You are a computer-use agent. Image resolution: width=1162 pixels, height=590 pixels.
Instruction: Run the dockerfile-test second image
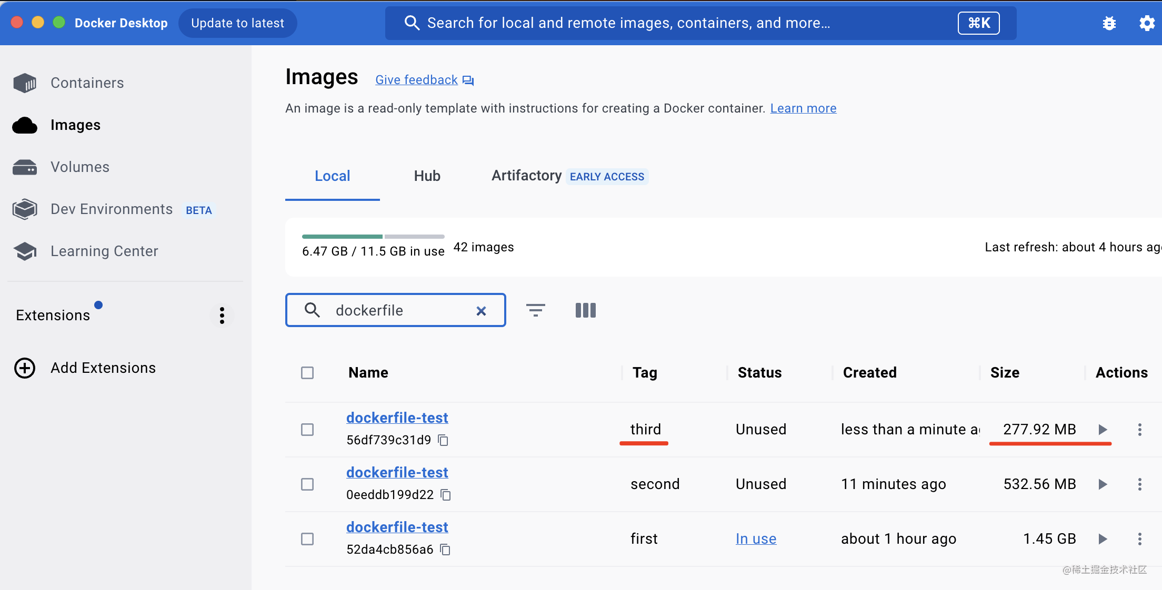click(x=1103, y=484)
